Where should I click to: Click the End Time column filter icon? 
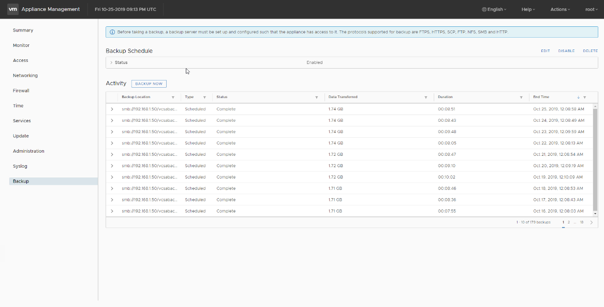coord(584,97)
